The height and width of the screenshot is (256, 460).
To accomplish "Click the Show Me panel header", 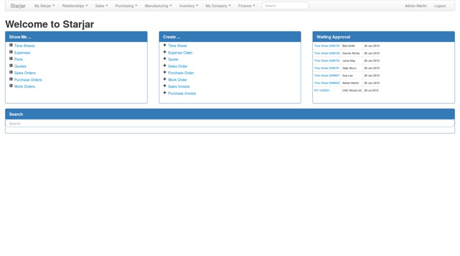I will point(76,37).
